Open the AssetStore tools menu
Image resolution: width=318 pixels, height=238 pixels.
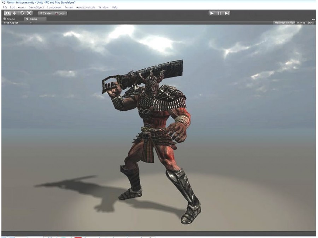tap(86, 7)
